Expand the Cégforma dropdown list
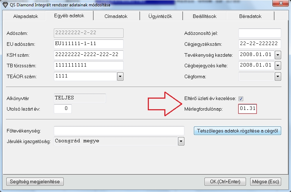This screenshot has width=291, height=192. 278,76
